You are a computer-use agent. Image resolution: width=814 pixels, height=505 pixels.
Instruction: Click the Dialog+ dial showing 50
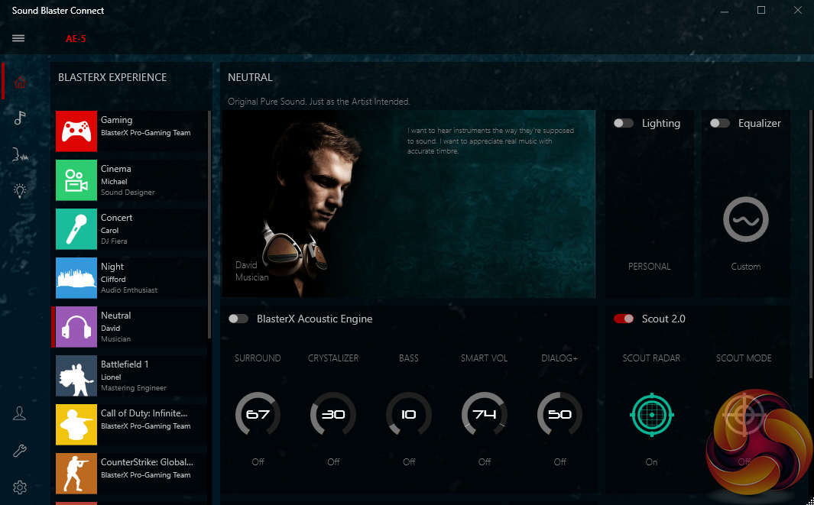tap(559, 414)
